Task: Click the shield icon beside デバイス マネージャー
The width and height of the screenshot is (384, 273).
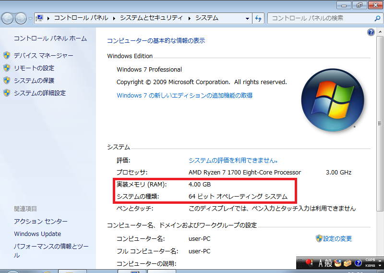Action: click(7, 55)
